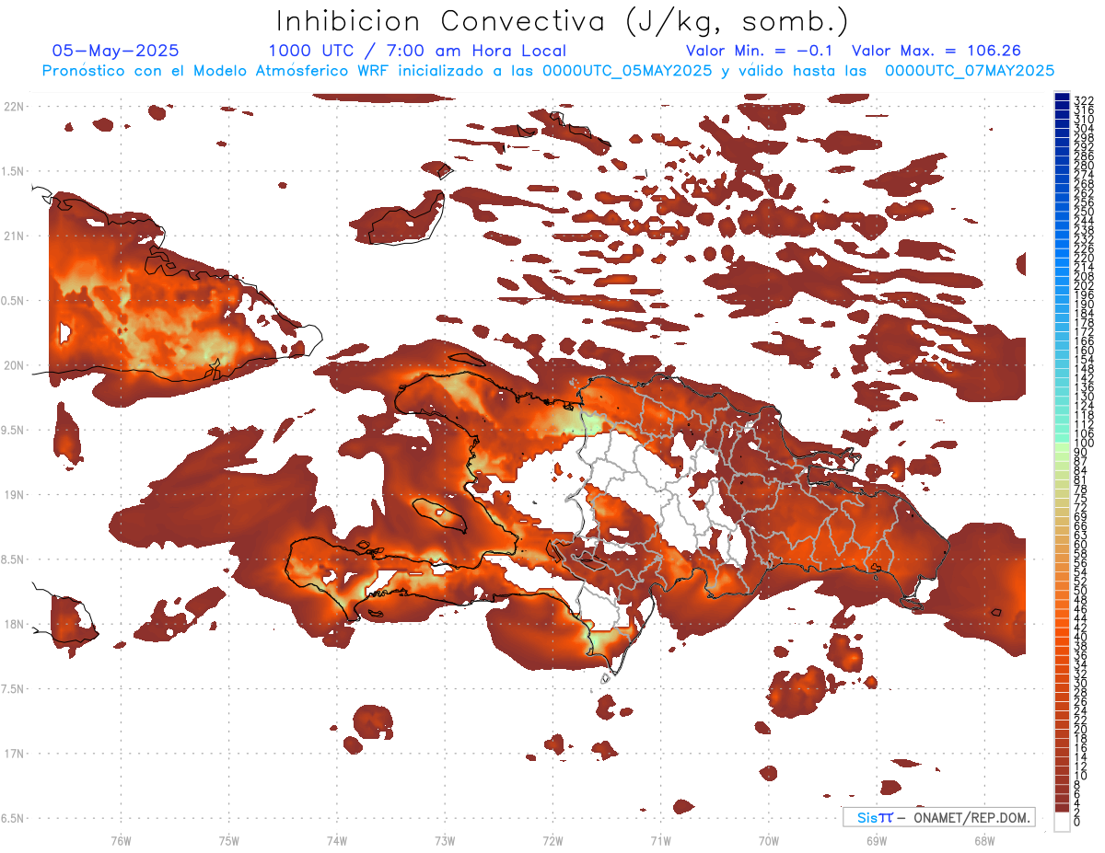The image size is (1105, 853).
Task: Click the 22N latitude label
Action: point(14,107)
